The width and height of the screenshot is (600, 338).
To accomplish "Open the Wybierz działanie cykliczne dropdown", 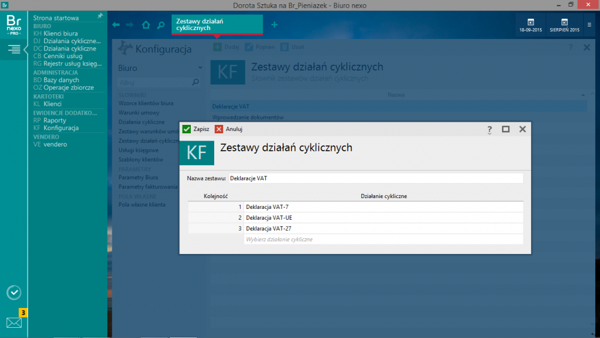I will tap(383, 239).
